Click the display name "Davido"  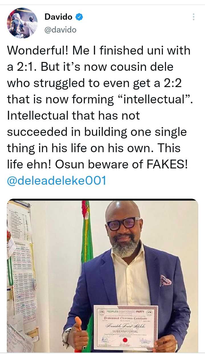58,17
